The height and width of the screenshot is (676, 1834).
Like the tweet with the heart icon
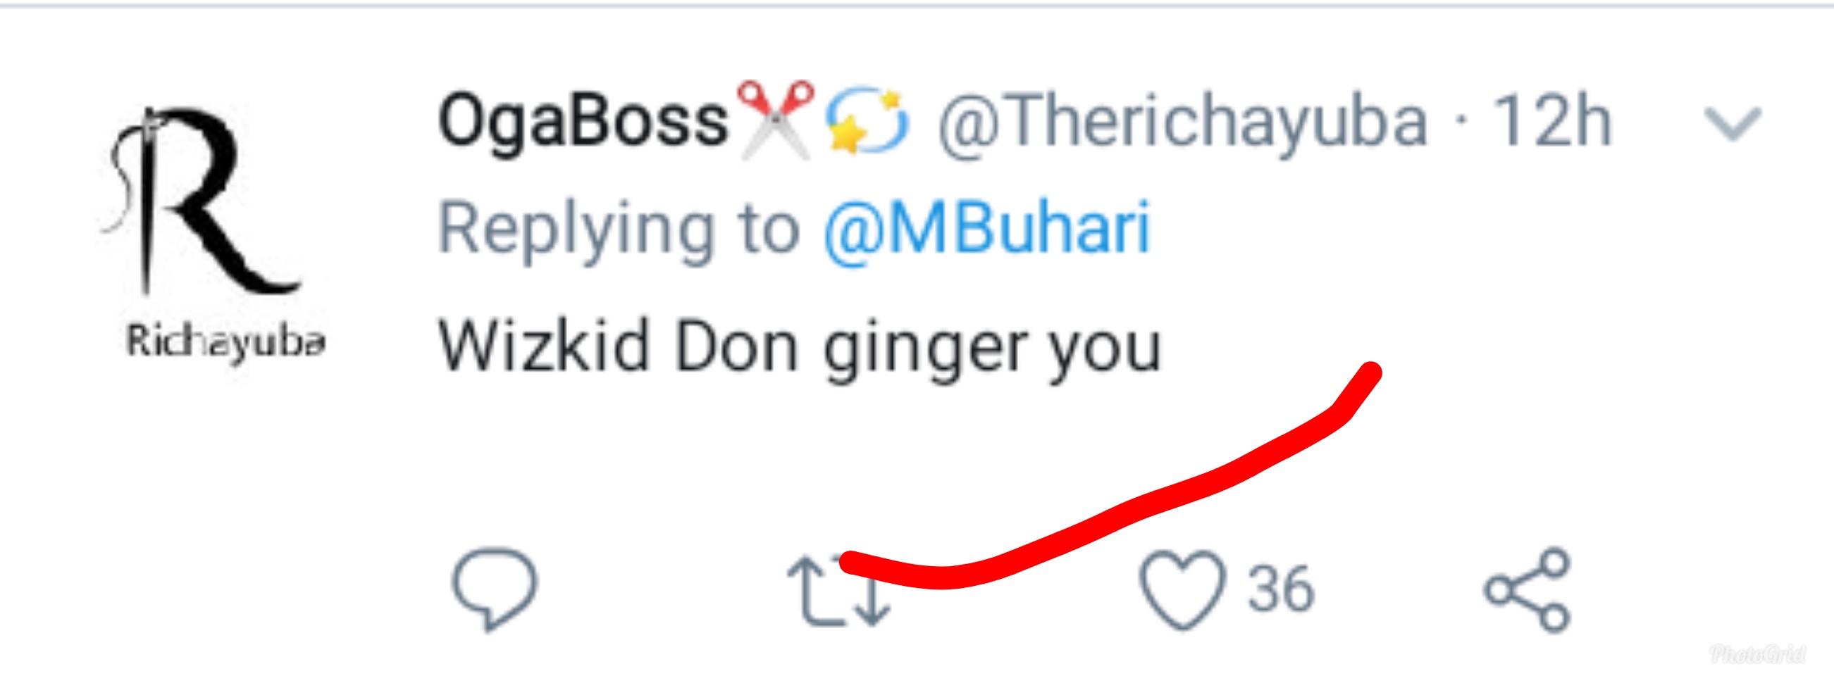tap(1183, 589)
